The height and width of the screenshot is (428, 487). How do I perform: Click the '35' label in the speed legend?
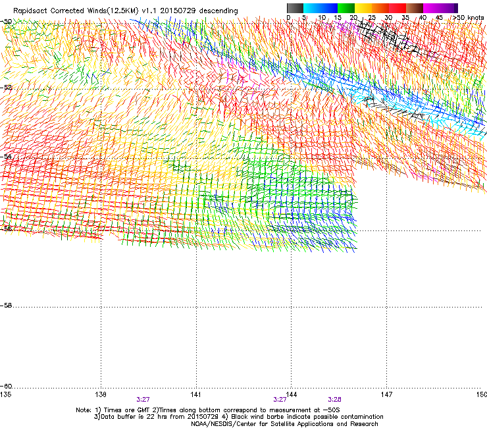coord(405,17)
